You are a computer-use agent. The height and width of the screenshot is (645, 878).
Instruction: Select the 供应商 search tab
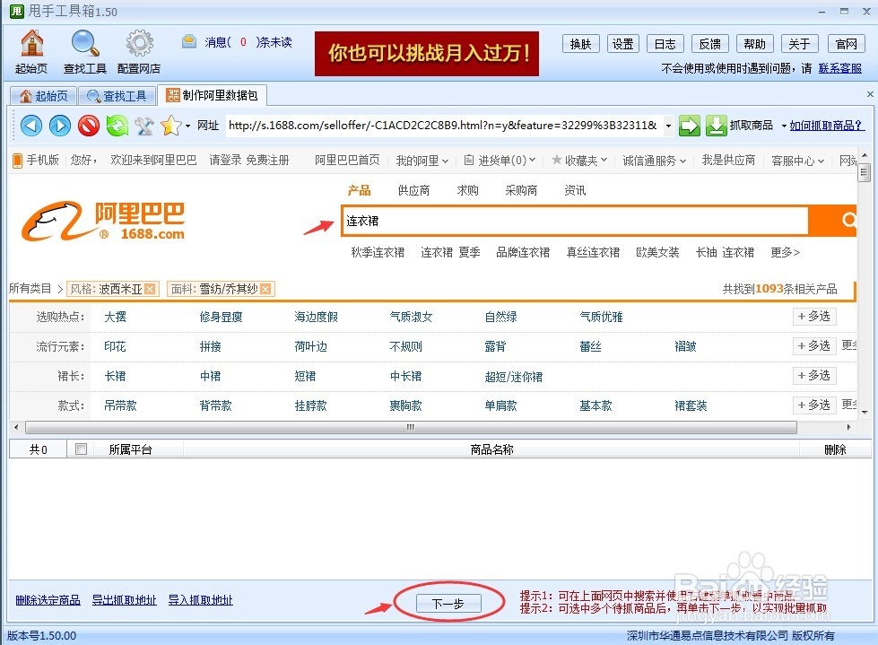(x=413, y=190)
